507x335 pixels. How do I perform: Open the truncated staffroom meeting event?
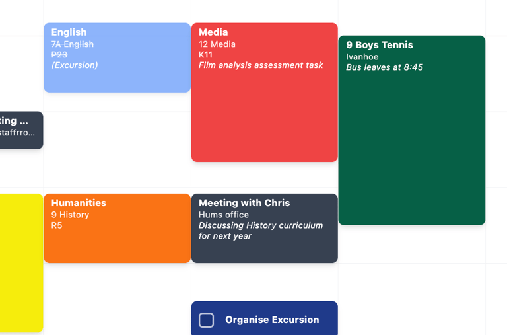click(x=20, y=130)
